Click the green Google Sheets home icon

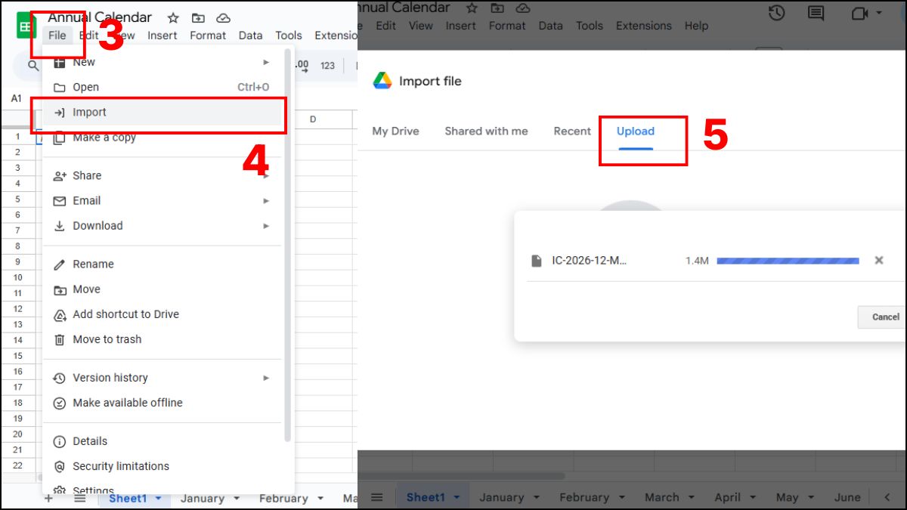26,25
